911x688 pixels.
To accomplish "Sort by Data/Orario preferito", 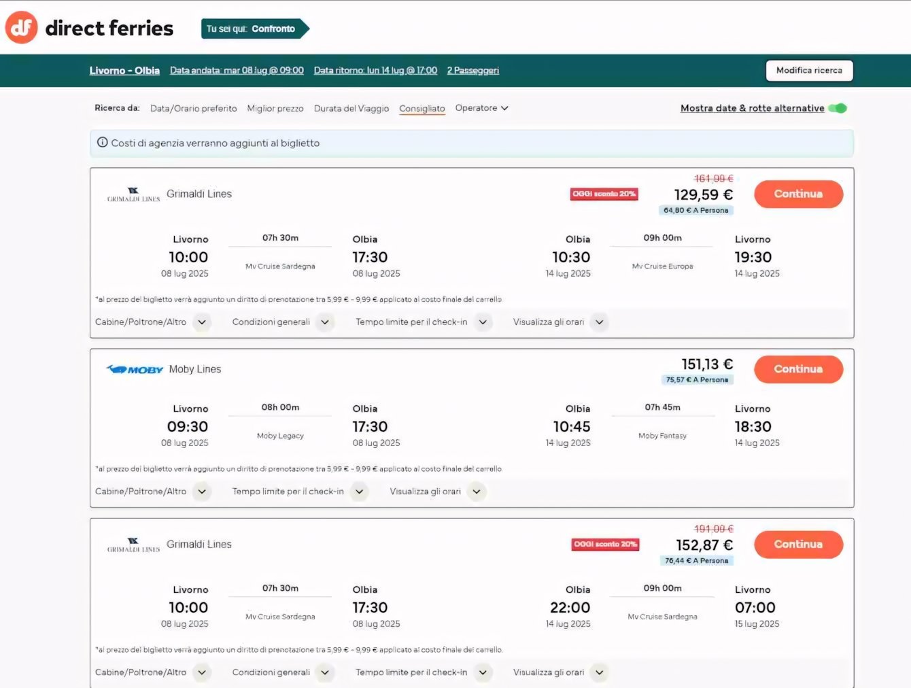I will click(194, 108).
